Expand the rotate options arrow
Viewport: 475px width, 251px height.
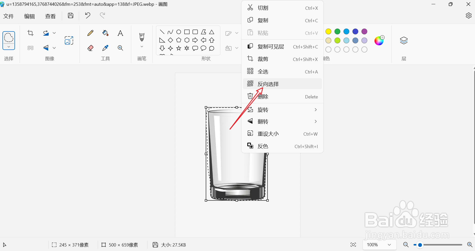point(54,33)
